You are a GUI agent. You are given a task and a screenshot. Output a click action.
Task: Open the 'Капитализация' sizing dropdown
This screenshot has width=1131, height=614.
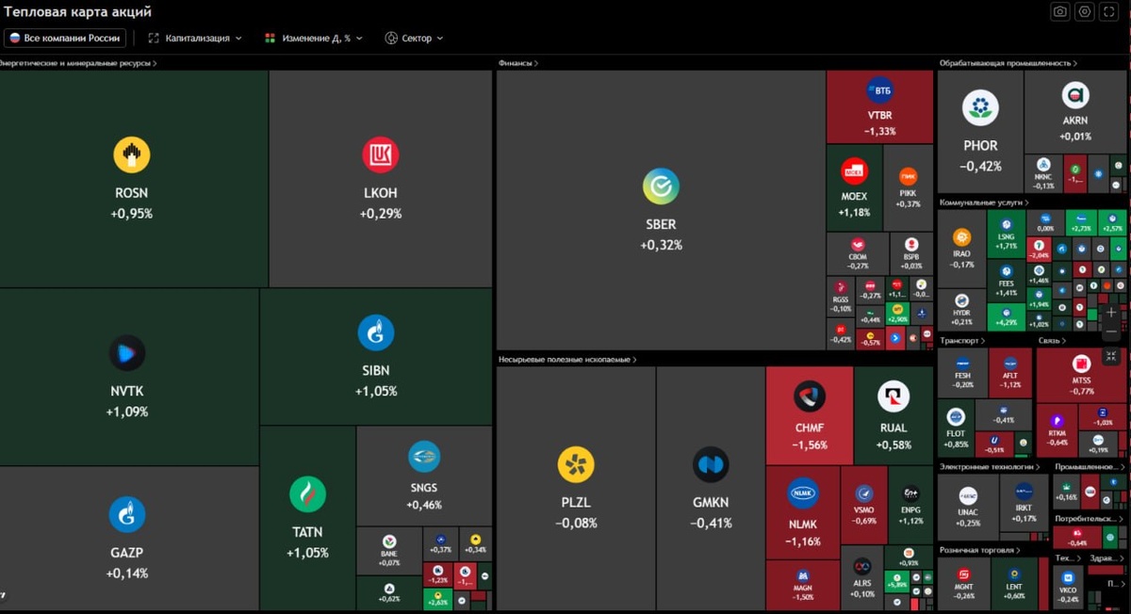[195, 39]
